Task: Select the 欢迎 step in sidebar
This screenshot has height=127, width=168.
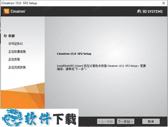Action: coord(11,36)
